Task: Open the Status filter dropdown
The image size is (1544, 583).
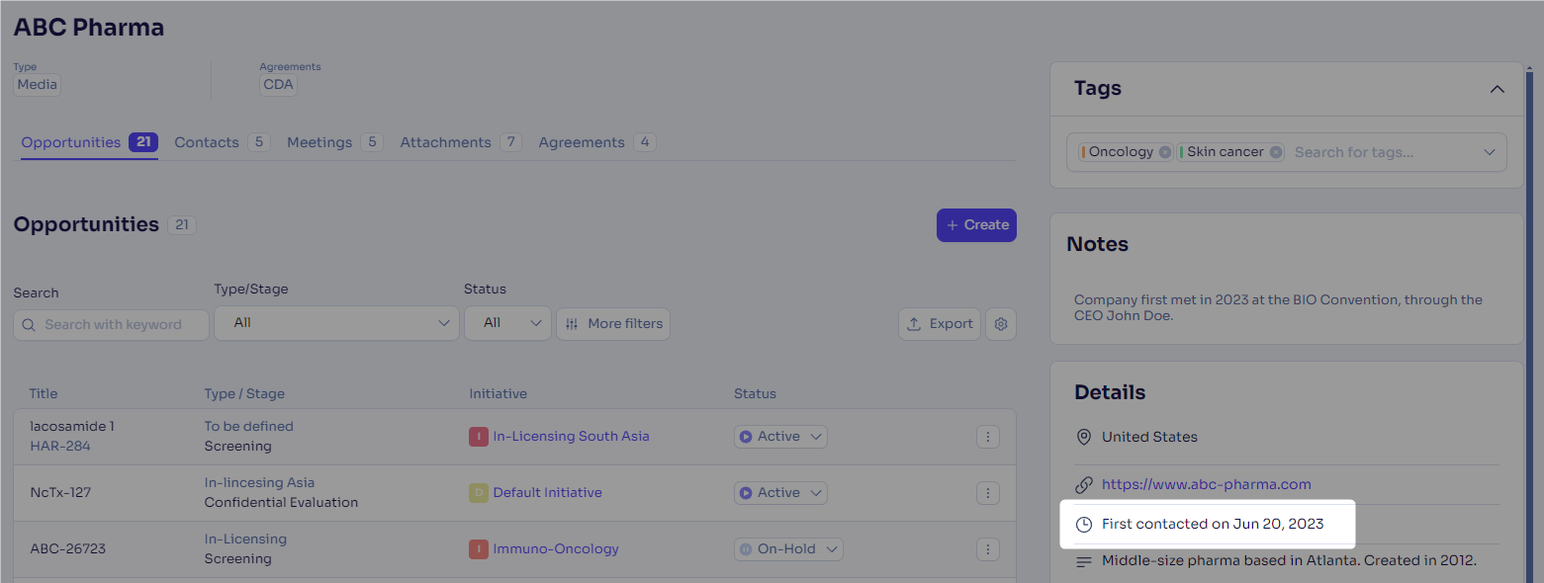Action: 507,323
